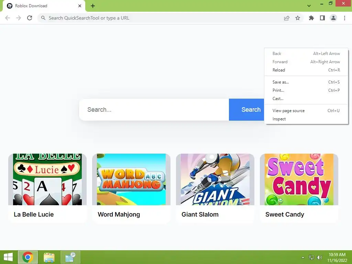Open the Word Mahjong game thumbnail
This screenshot has width=352, height=264.
pyautogui.click(x=131, y=179)
